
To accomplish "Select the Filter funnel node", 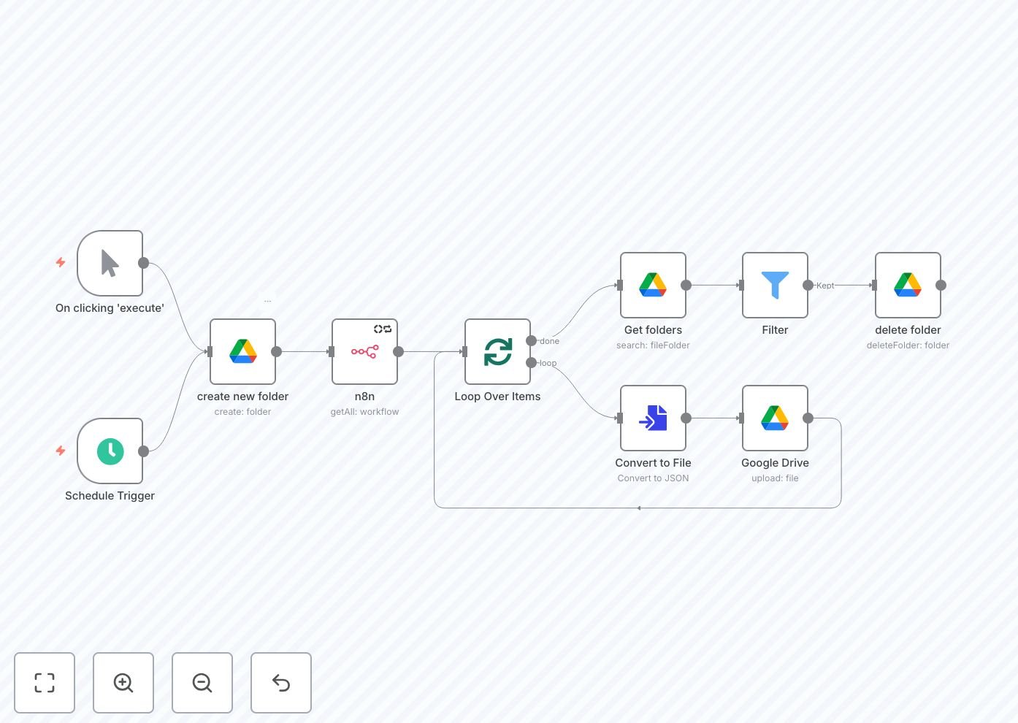I will pos(775,285).
